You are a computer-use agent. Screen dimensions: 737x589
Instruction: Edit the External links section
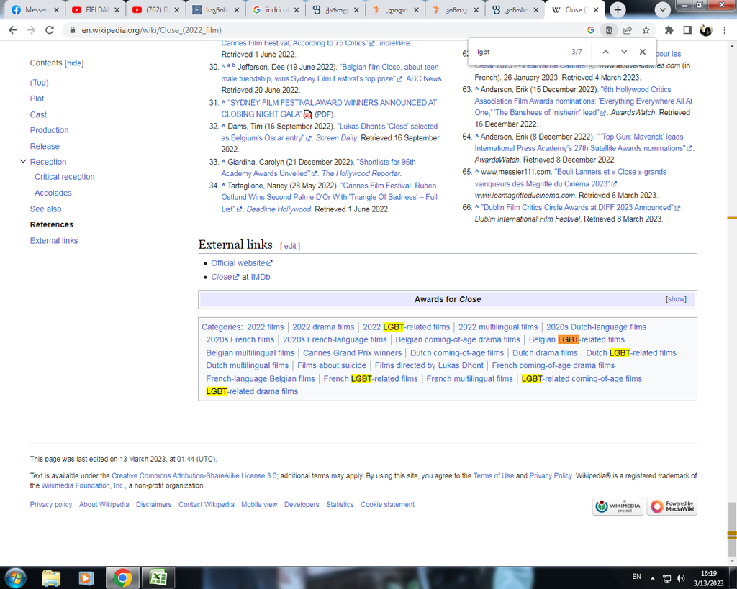(290, 246)
